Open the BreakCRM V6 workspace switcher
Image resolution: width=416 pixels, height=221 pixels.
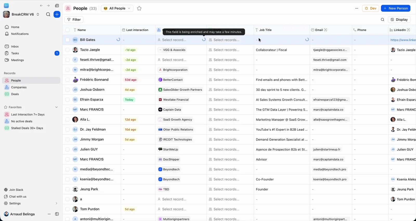21,15
